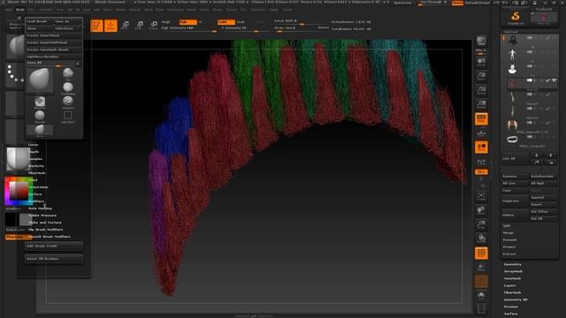This screenshot has width=566, height=318.
Task: Expand the Tablet Pressure submenu
Action: 42,216
